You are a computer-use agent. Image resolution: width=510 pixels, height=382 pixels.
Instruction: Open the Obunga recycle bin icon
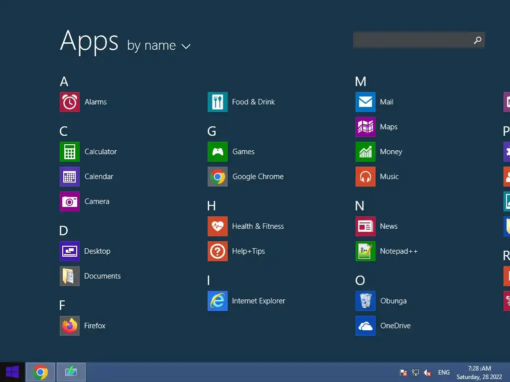(x=366, y=301)
